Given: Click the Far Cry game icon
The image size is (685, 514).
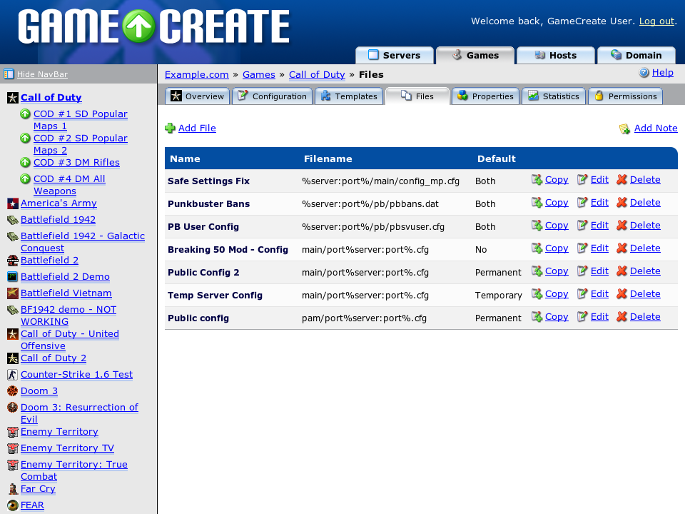Looking at the screenshot, I should (13, 489).
